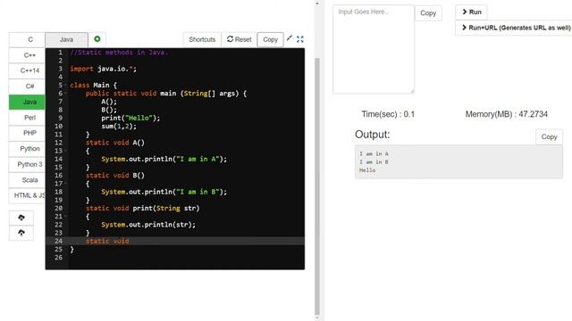Click the static void A() declaration
The width and height of the screenshot is (572, 321).
[x=115, y=143]
